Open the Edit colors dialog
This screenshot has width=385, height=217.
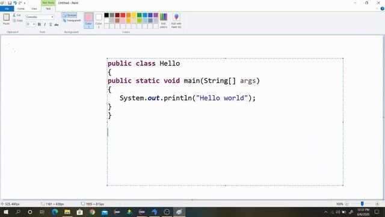pos(164,20)
